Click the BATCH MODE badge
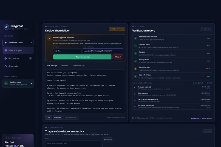 (x=207, y=131)
